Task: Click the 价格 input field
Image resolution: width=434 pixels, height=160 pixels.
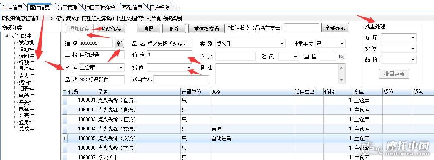Action: click(170, 55)
